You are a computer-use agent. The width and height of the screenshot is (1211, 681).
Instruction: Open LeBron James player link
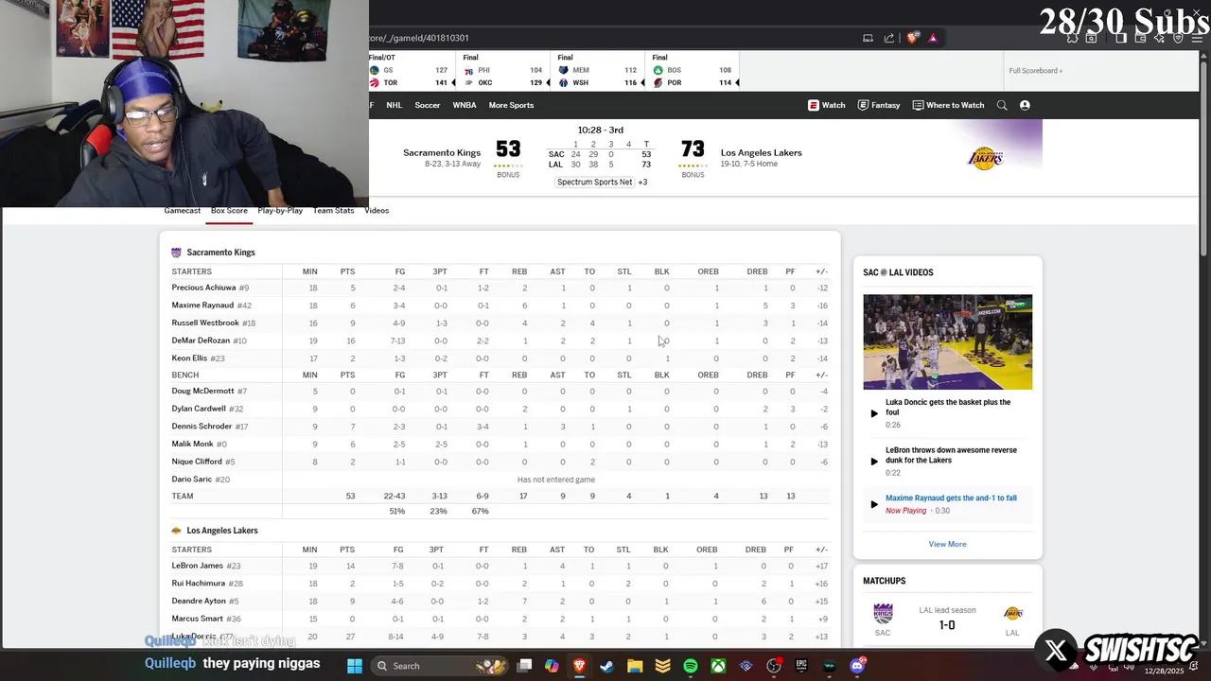tap(197, 566)
